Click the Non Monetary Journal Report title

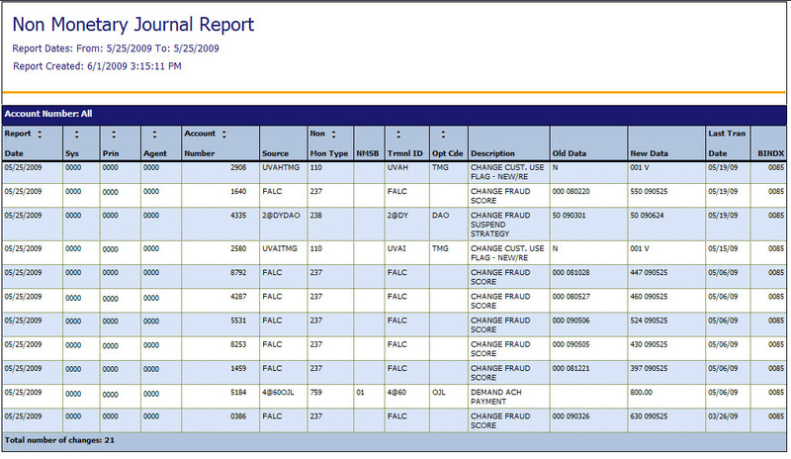[133, 25]
